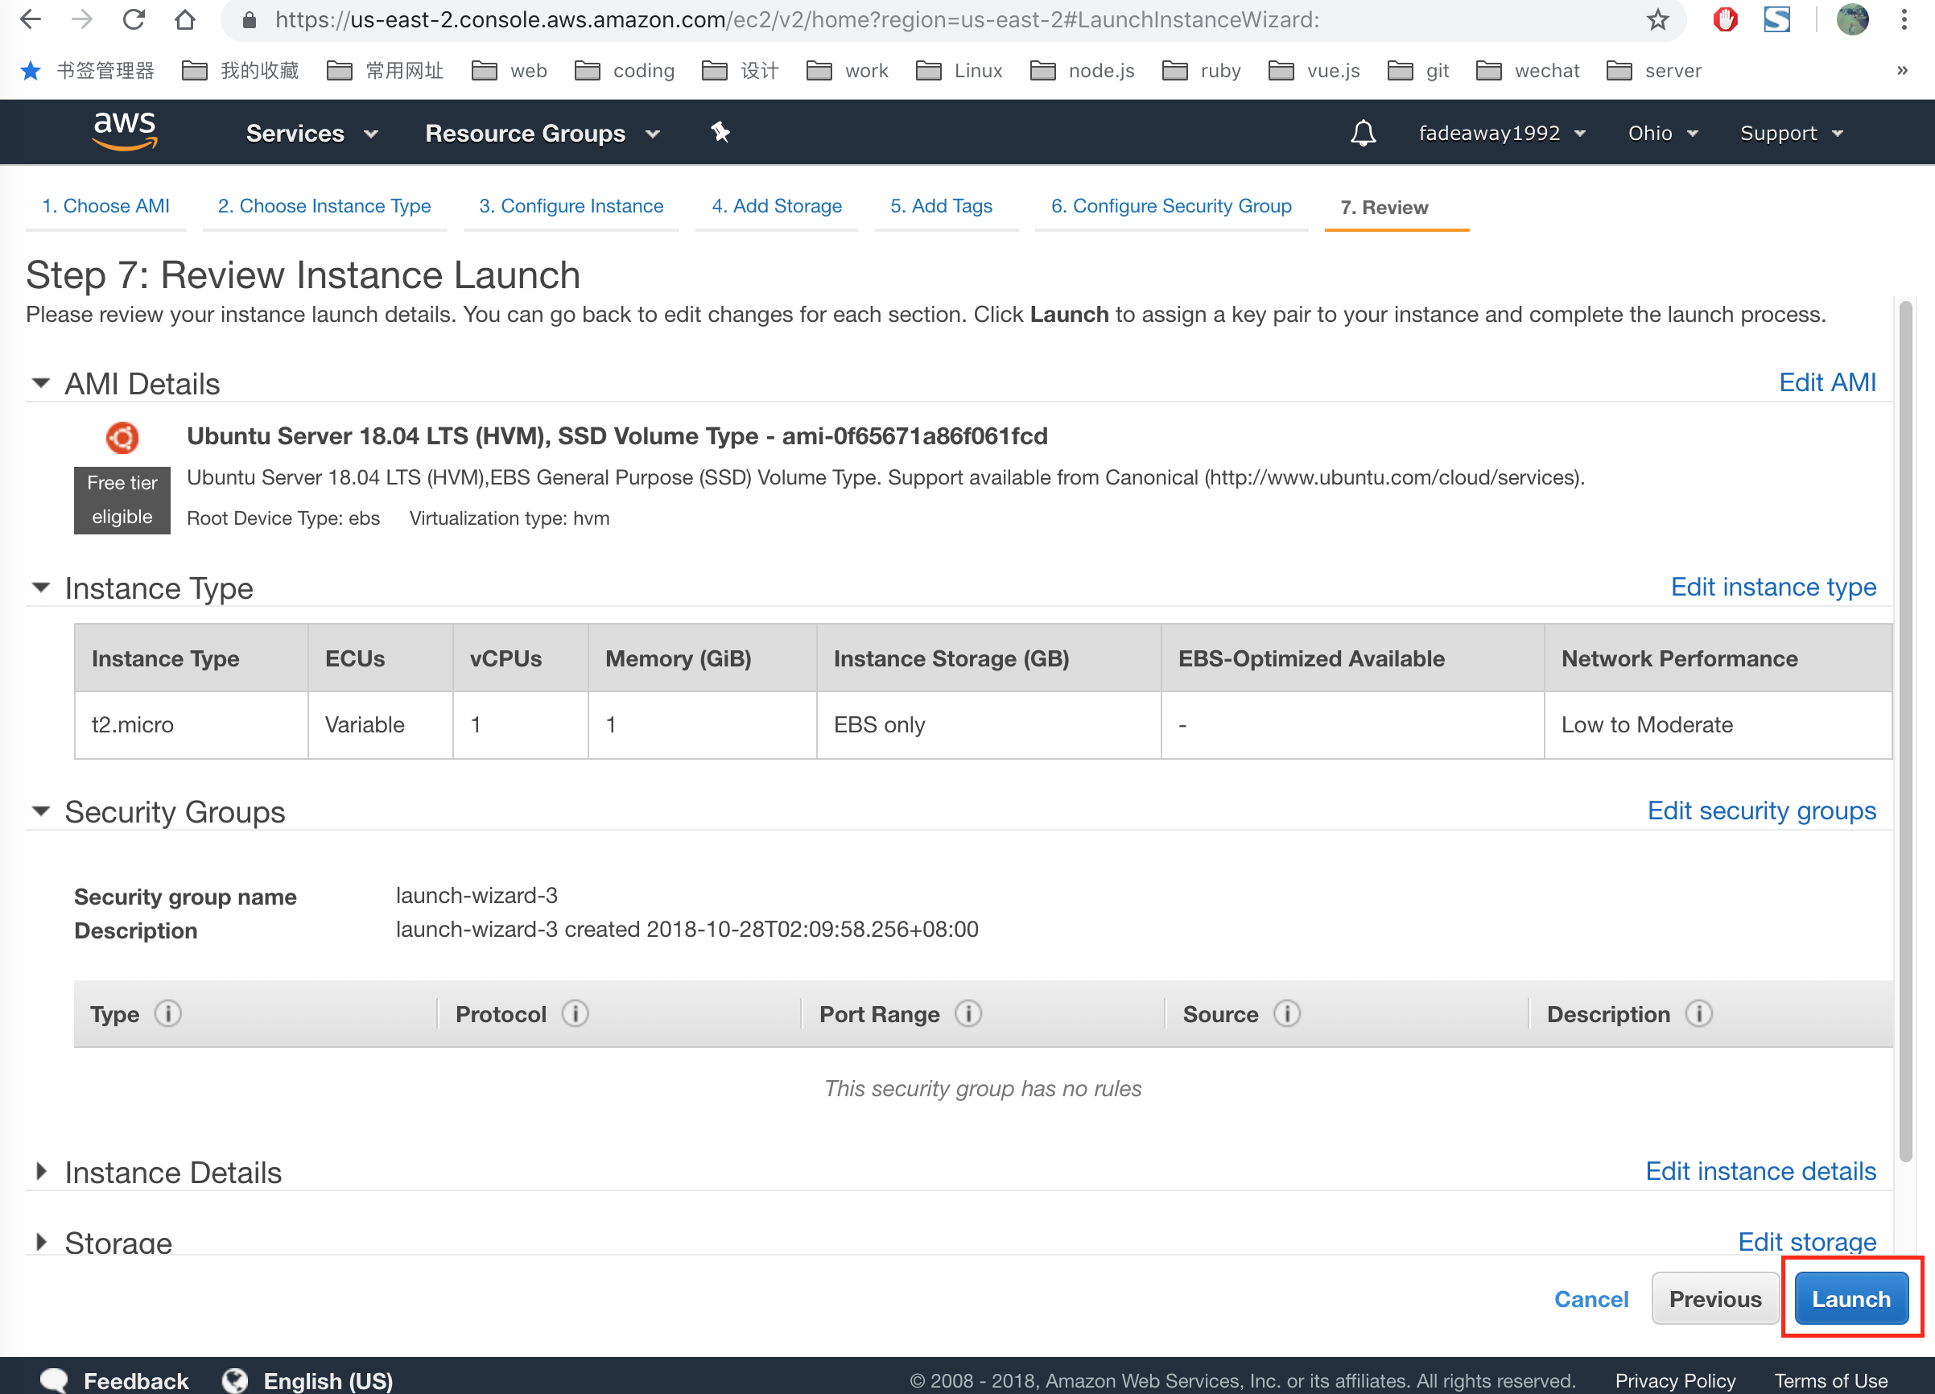This screenshot has width=1935, height=1394.
Task: Open the Ohio region dropdown
Action: click(x=1662, y=133)
